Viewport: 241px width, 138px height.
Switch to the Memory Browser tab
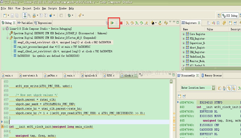[212, 75]
